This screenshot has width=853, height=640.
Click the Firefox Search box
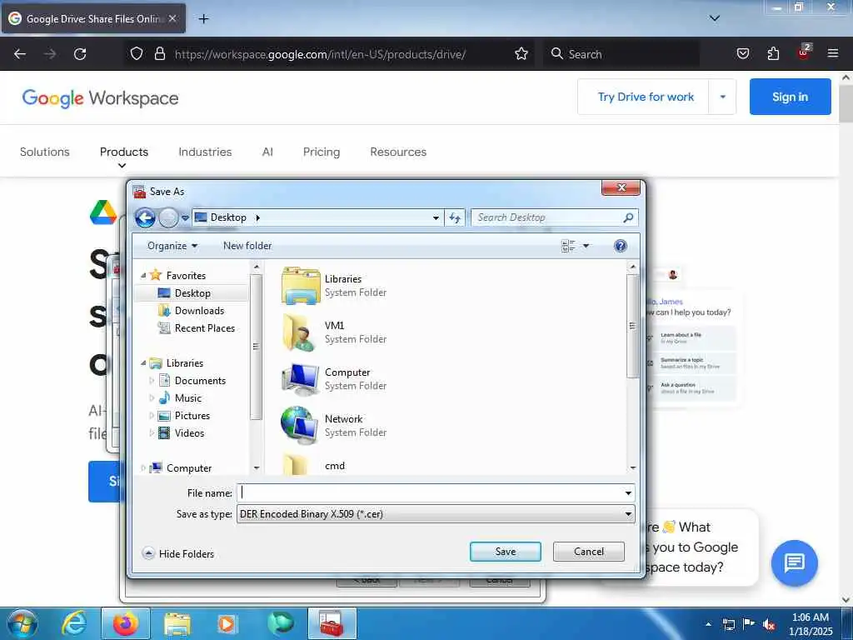pos(621,54)
